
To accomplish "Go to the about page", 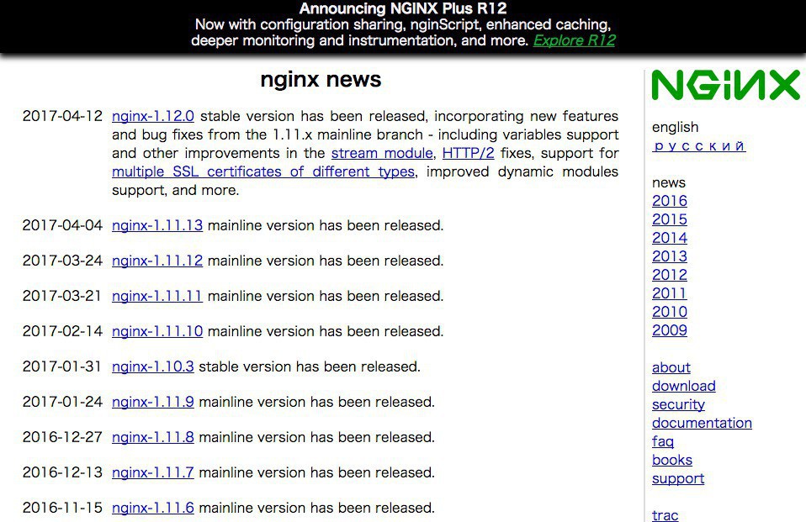I will point(671,368).
